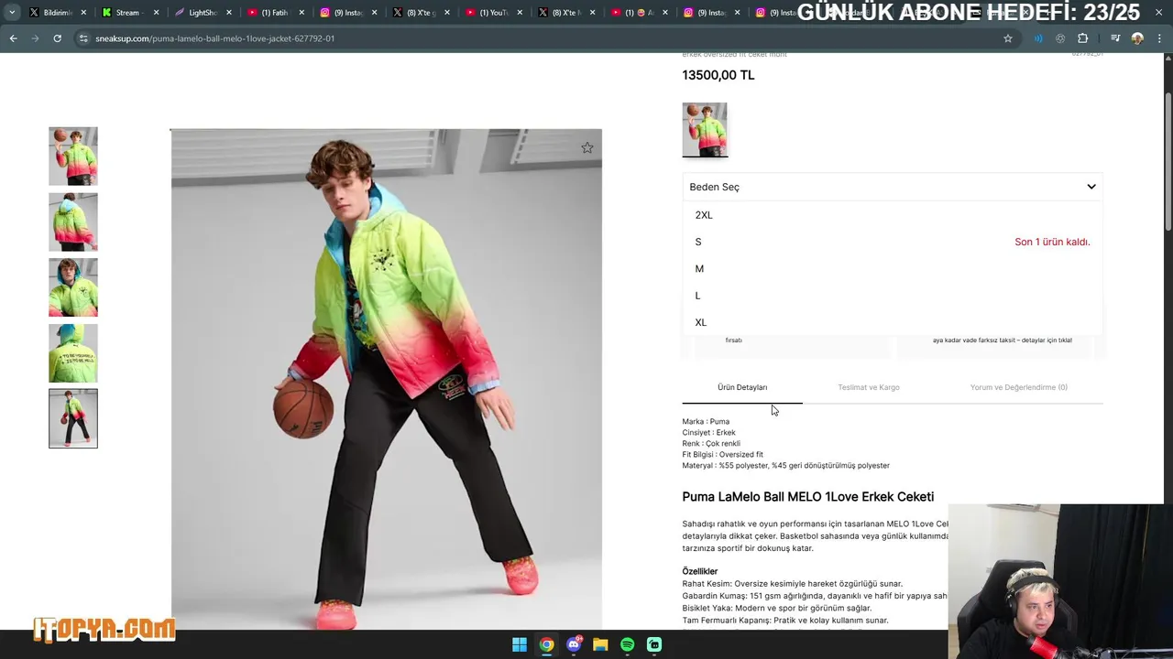Close the LightShot tab
1173x659 pixels.
(229, 13)
